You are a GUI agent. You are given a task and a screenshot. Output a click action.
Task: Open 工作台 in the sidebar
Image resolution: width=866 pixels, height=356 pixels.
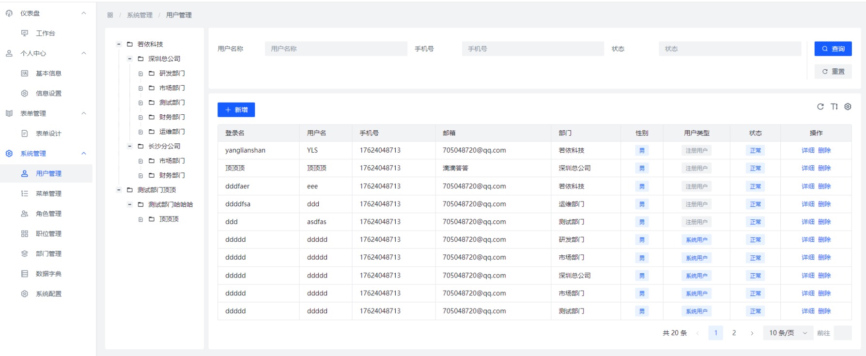[46, 33]
